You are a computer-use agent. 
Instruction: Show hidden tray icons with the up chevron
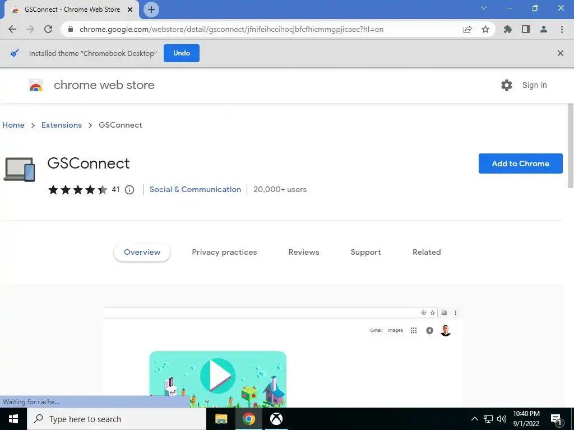(x=474, y=419)
